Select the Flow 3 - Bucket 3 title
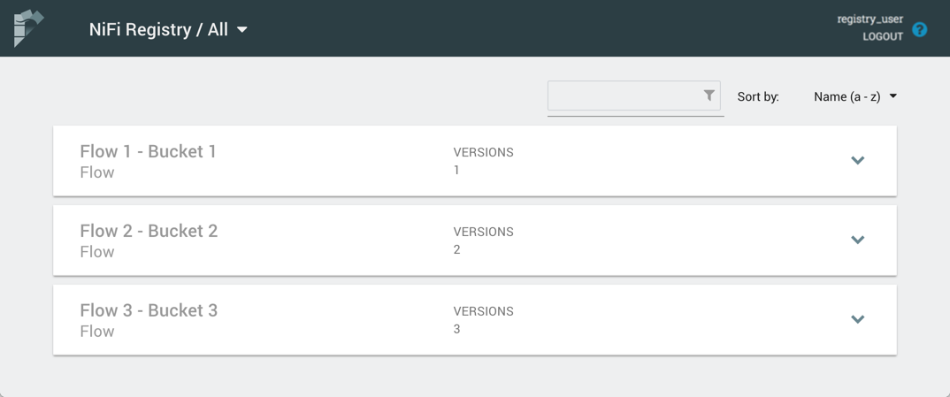 [x=148, y=310]
